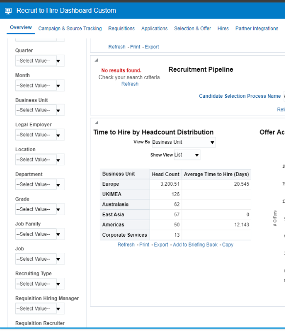Click the Head Count column header
The width and height of the screenshot is (285, 333).
(166, 174)
